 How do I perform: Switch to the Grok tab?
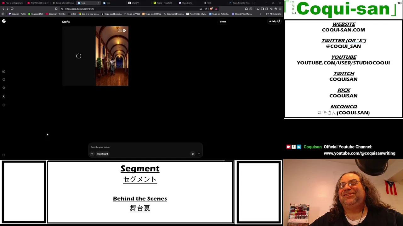[x=214, y=3]
